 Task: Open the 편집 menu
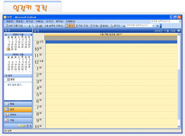click(19, 21)
